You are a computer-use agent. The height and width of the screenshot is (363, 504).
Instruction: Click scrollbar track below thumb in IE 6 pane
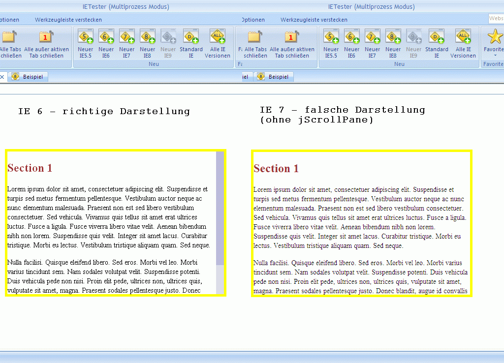220,279
